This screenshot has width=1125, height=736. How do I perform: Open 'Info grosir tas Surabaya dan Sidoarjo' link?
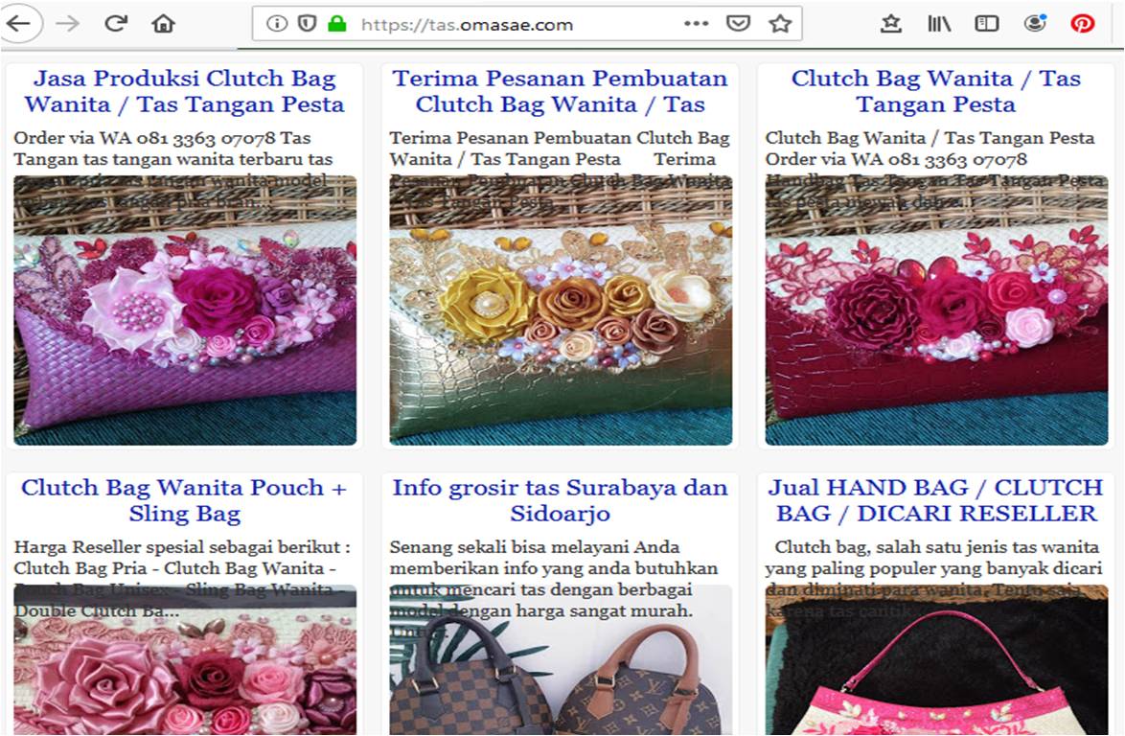tap(560, 500)
